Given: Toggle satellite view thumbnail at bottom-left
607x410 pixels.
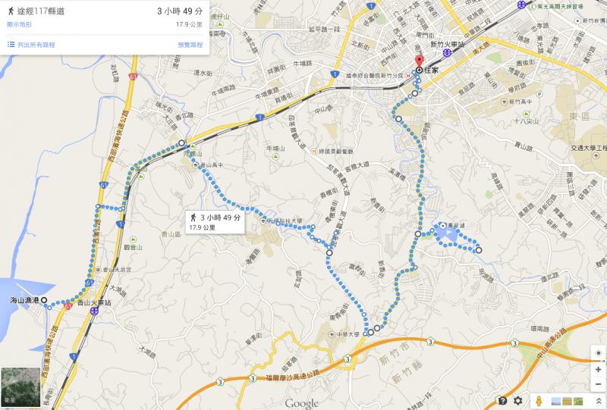Looking at the screenshot, I should coord(20,387).
